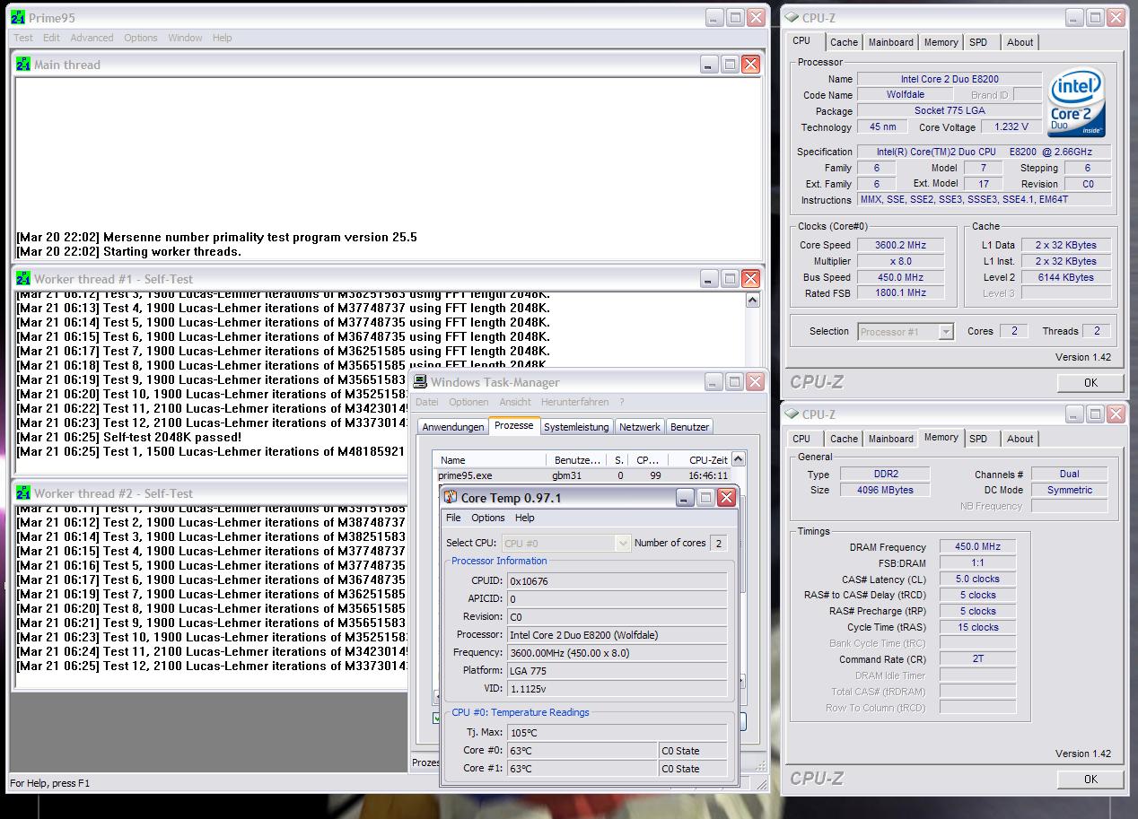Viewport: 1138px width, 819px height.
Task: Select the prime95.exe process row
Action: click(x=582, y=475)
